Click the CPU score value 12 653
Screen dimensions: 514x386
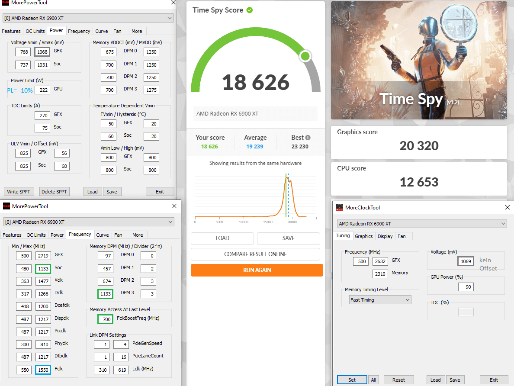419,182
